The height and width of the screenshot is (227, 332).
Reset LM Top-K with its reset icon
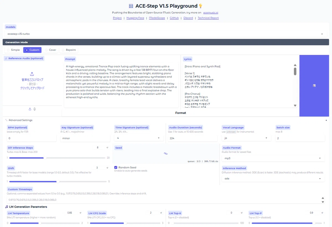click(242, 213)
